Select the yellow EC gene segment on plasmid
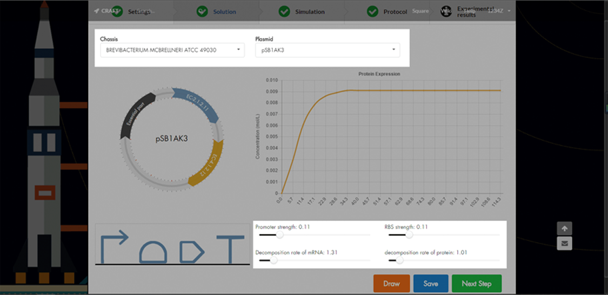Viewport: 608px width, 295px height. click(208, 165)
